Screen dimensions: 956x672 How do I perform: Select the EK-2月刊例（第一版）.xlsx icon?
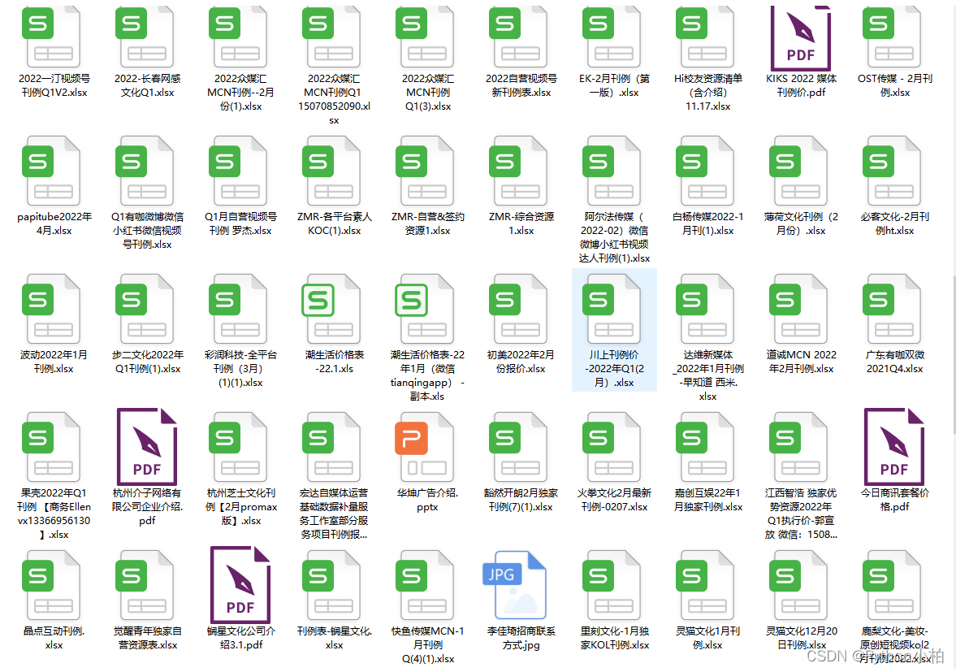(612, 37)
